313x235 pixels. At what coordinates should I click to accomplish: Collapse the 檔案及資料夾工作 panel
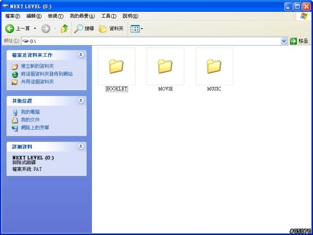81,55
